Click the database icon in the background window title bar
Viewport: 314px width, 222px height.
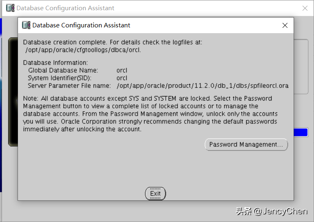[10, 8]
